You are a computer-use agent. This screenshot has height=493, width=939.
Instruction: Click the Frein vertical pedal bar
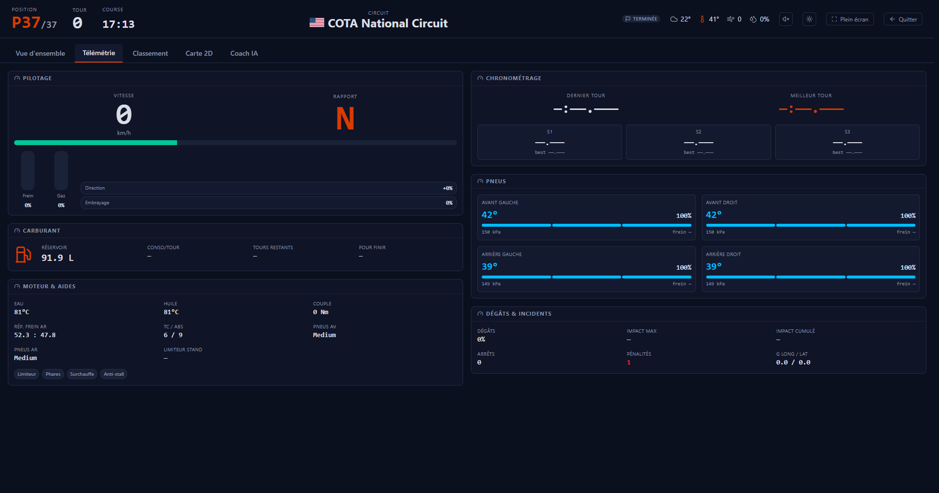tap(28, 170)
